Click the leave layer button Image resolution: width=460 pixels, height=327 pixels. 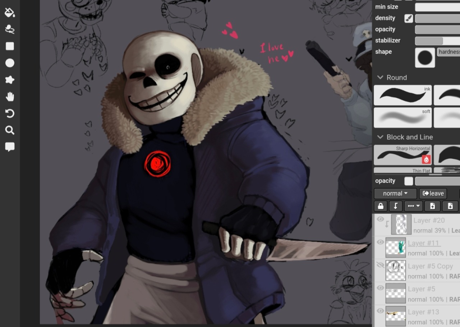[x=433, y=194]
